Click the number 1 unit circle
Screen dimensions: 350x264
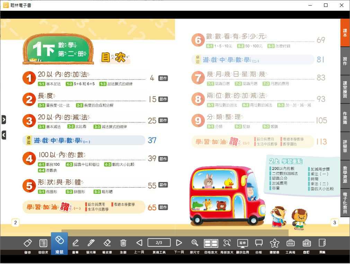pos(29,78)
